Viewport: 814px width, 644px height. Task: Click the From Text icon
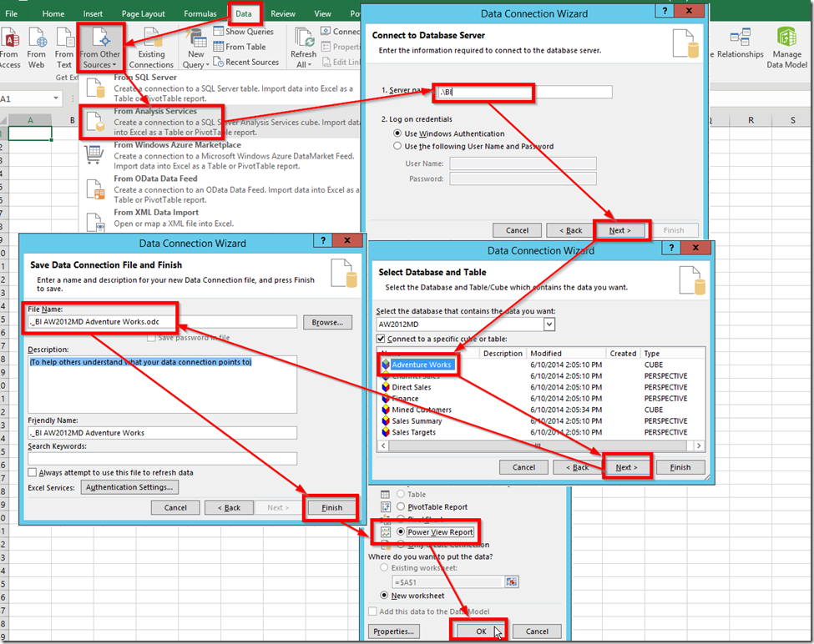point(63,48)
